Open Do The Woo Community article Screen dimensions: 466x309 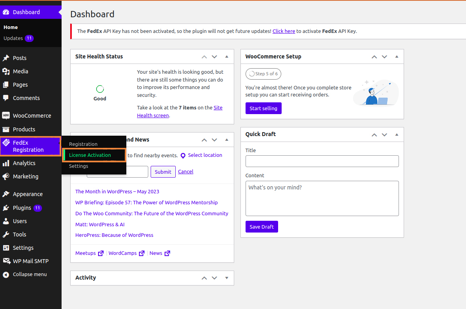click(151, 214)
